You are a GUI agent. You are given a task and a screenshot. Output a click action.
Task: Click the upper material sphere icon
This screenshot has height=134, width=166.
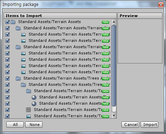(x=34, y=97)
